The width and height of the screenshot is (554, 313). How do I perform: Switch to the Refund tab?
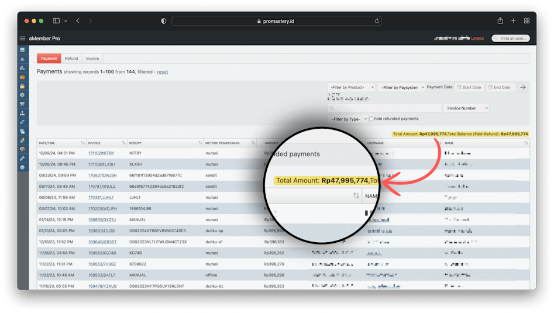point(71,59)
